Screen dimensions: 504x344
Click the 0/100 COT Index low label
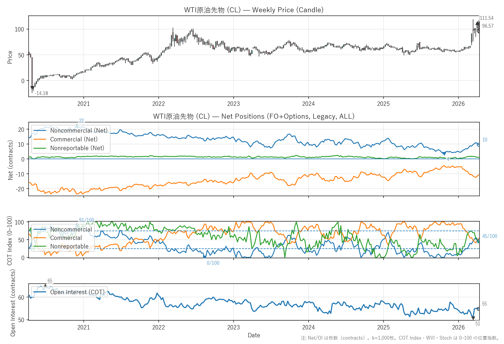click(213, 263)
